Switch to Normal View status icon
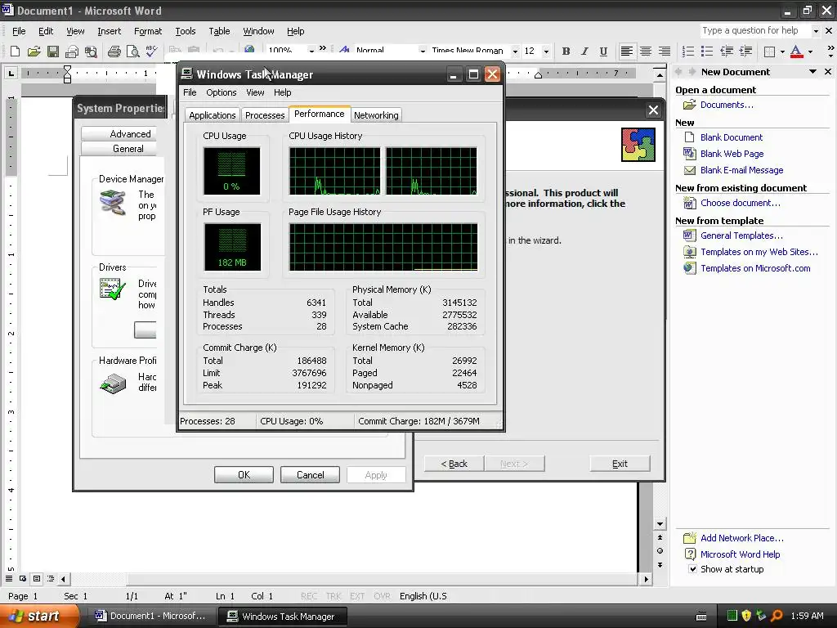Screen dimensions: 837x628 click(9, 578)
